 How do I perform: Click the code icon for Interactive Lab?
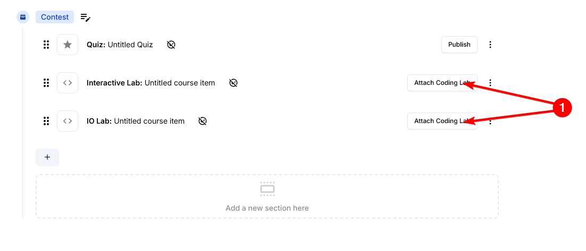click(68, 83)
